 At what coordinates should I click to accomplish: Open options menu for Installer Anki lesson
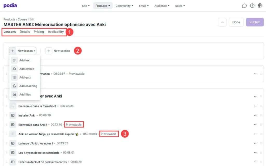tap(255, 115)
